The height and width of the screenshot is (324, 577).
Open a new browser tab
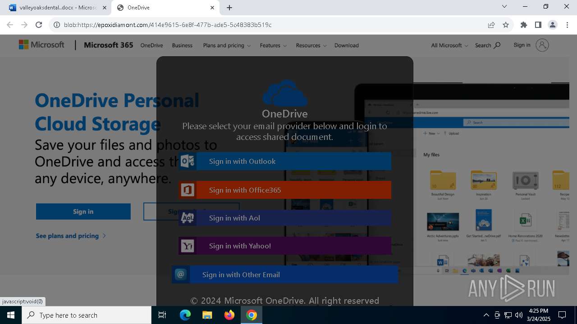229,8
